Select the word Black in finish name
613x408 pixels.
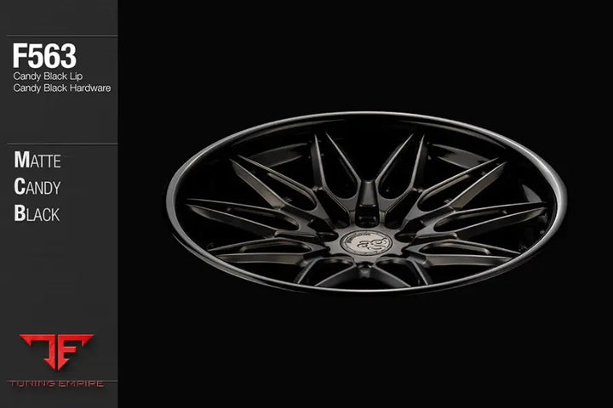pyautogui.click(x=37, y=213)
